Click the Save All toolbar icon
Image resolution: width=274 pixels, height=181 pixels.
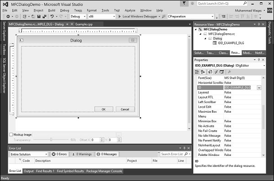(x=44, y=16)
